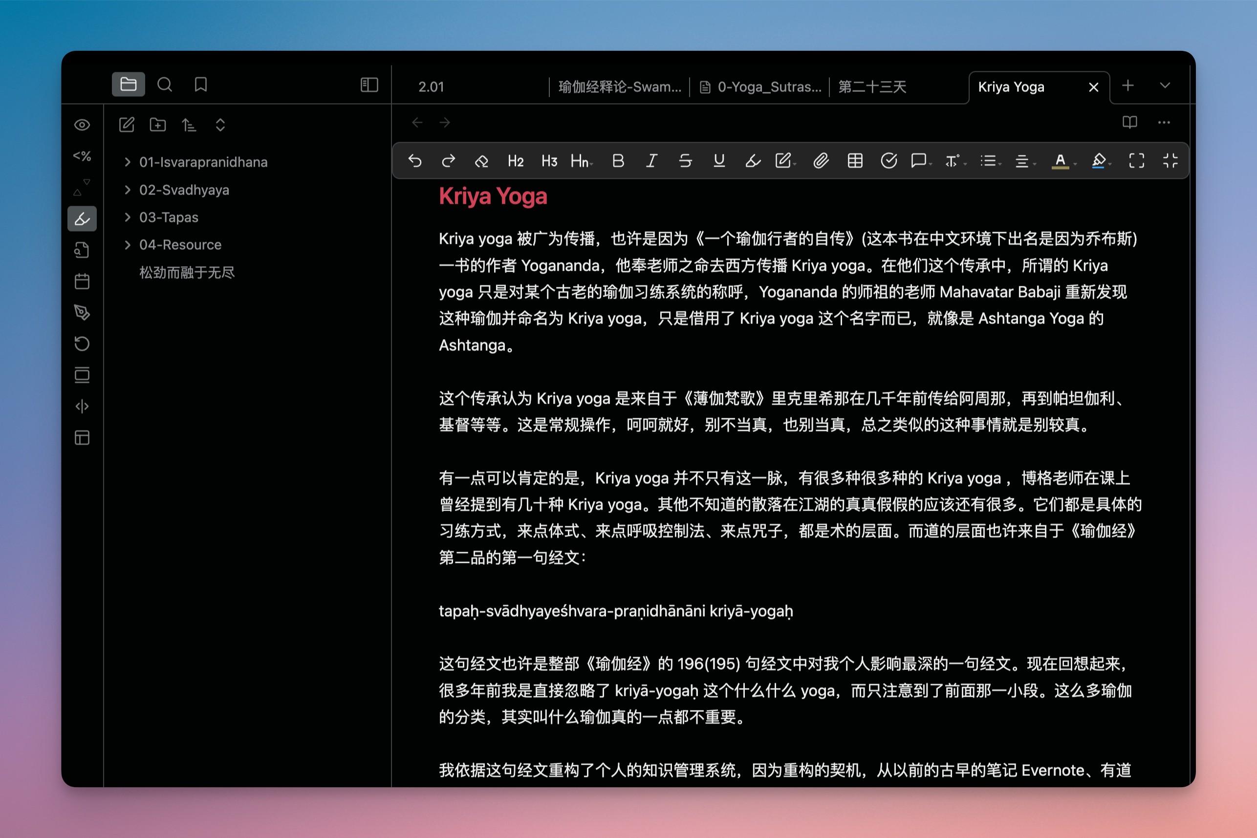Open the search panel icon
The image size is (1257, 838).
tap(165, 85)
